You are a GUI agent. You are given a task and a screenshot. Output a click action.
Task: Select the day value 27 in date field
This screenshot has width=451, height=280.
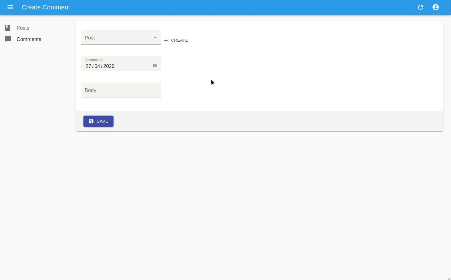pyautogui.click(x=88, y=66)
